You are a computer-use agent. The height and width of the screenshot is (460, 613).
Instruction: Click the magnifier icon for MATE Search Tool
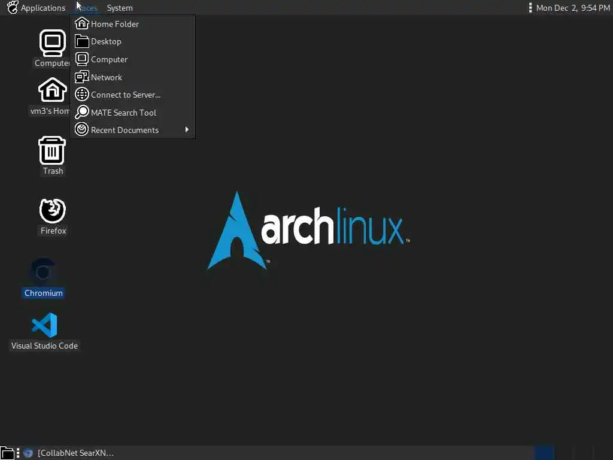[81, 112]
